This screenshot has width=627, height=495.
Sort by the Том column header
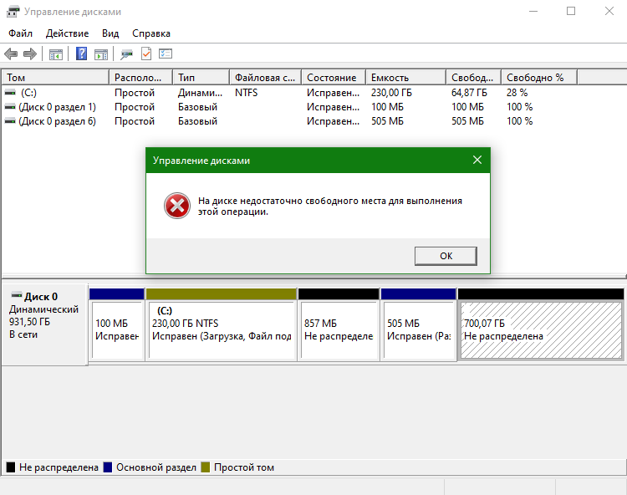point(55,78)
